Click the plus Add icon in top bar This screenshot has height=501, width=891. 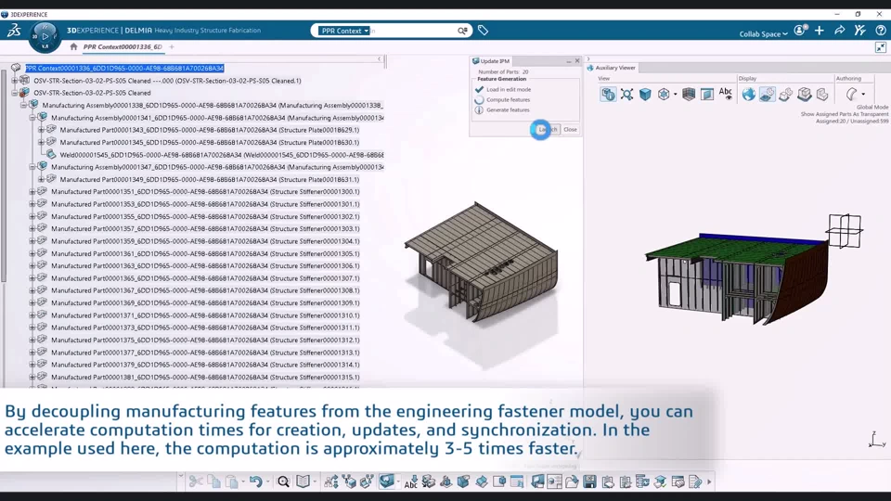click(x=820, y=31)
